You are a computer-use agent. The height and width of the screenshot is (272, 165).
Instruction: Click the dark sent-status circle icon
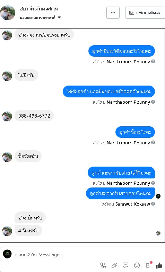point(158,196)
